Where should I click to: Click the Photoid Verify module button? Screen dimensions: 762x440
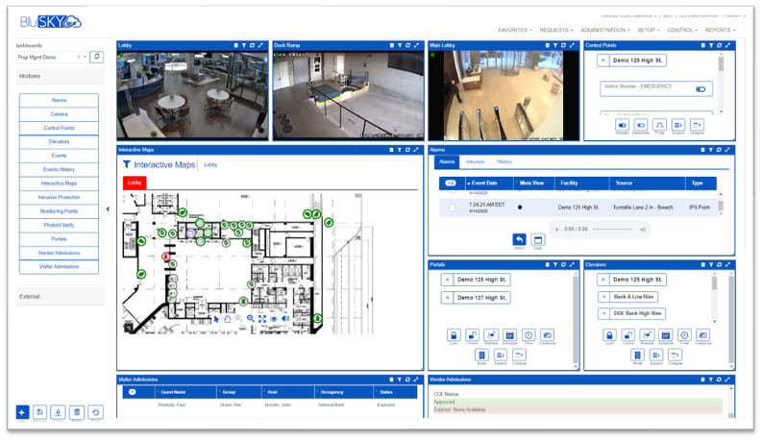(59, 225)
